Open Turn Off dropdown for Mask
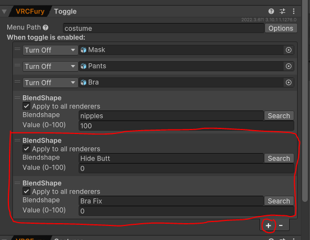 coord(50,50)
